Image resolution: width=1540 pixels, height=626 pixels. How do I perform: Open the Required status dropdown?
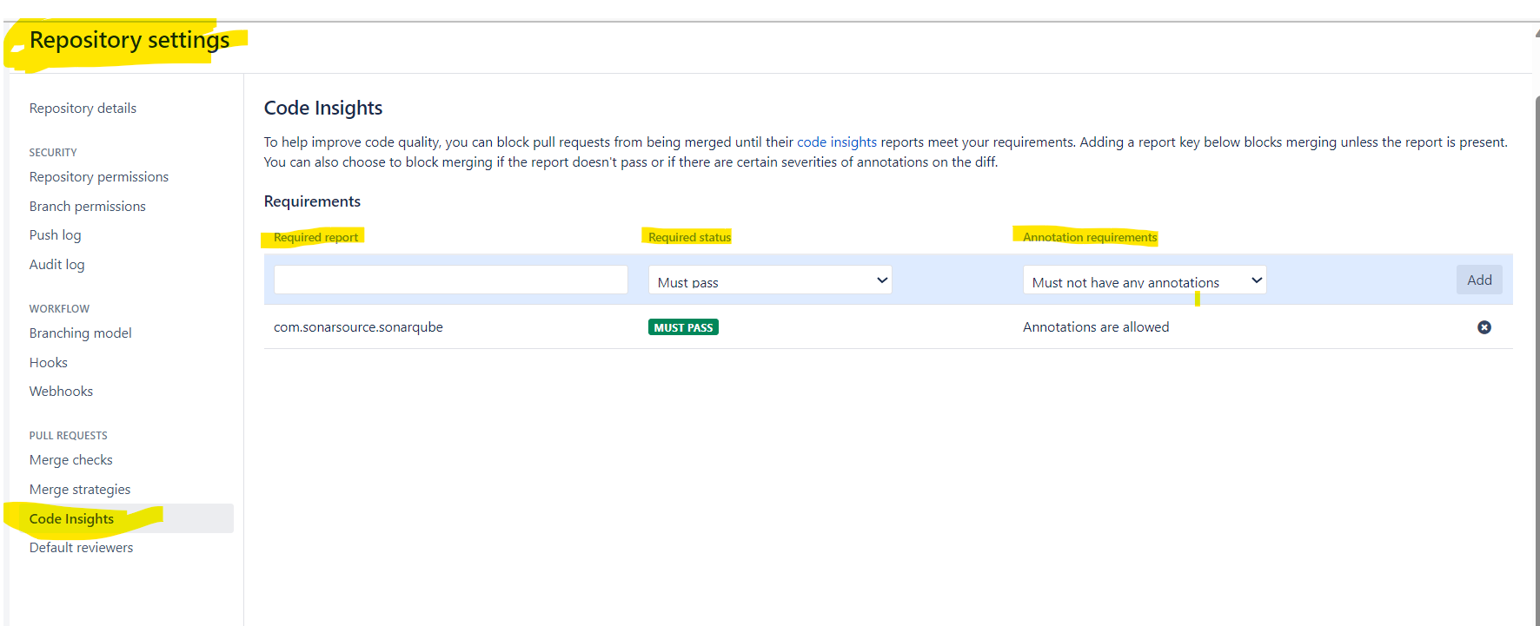click(x=770, y=280)
